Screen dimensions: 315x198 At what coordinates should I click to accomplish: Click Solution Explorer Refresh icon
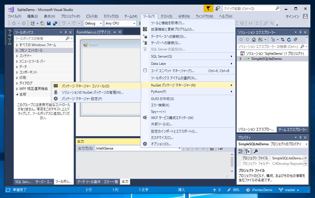click(x=289, y=40)
